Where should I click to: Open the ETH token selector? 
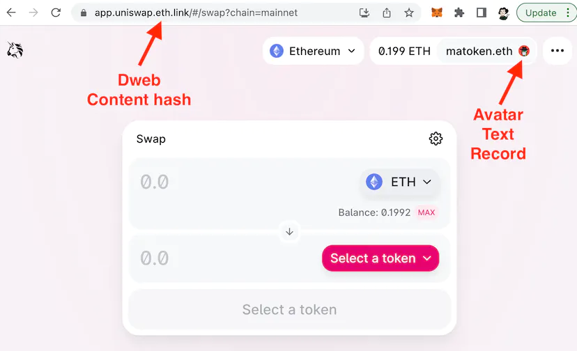399,182
